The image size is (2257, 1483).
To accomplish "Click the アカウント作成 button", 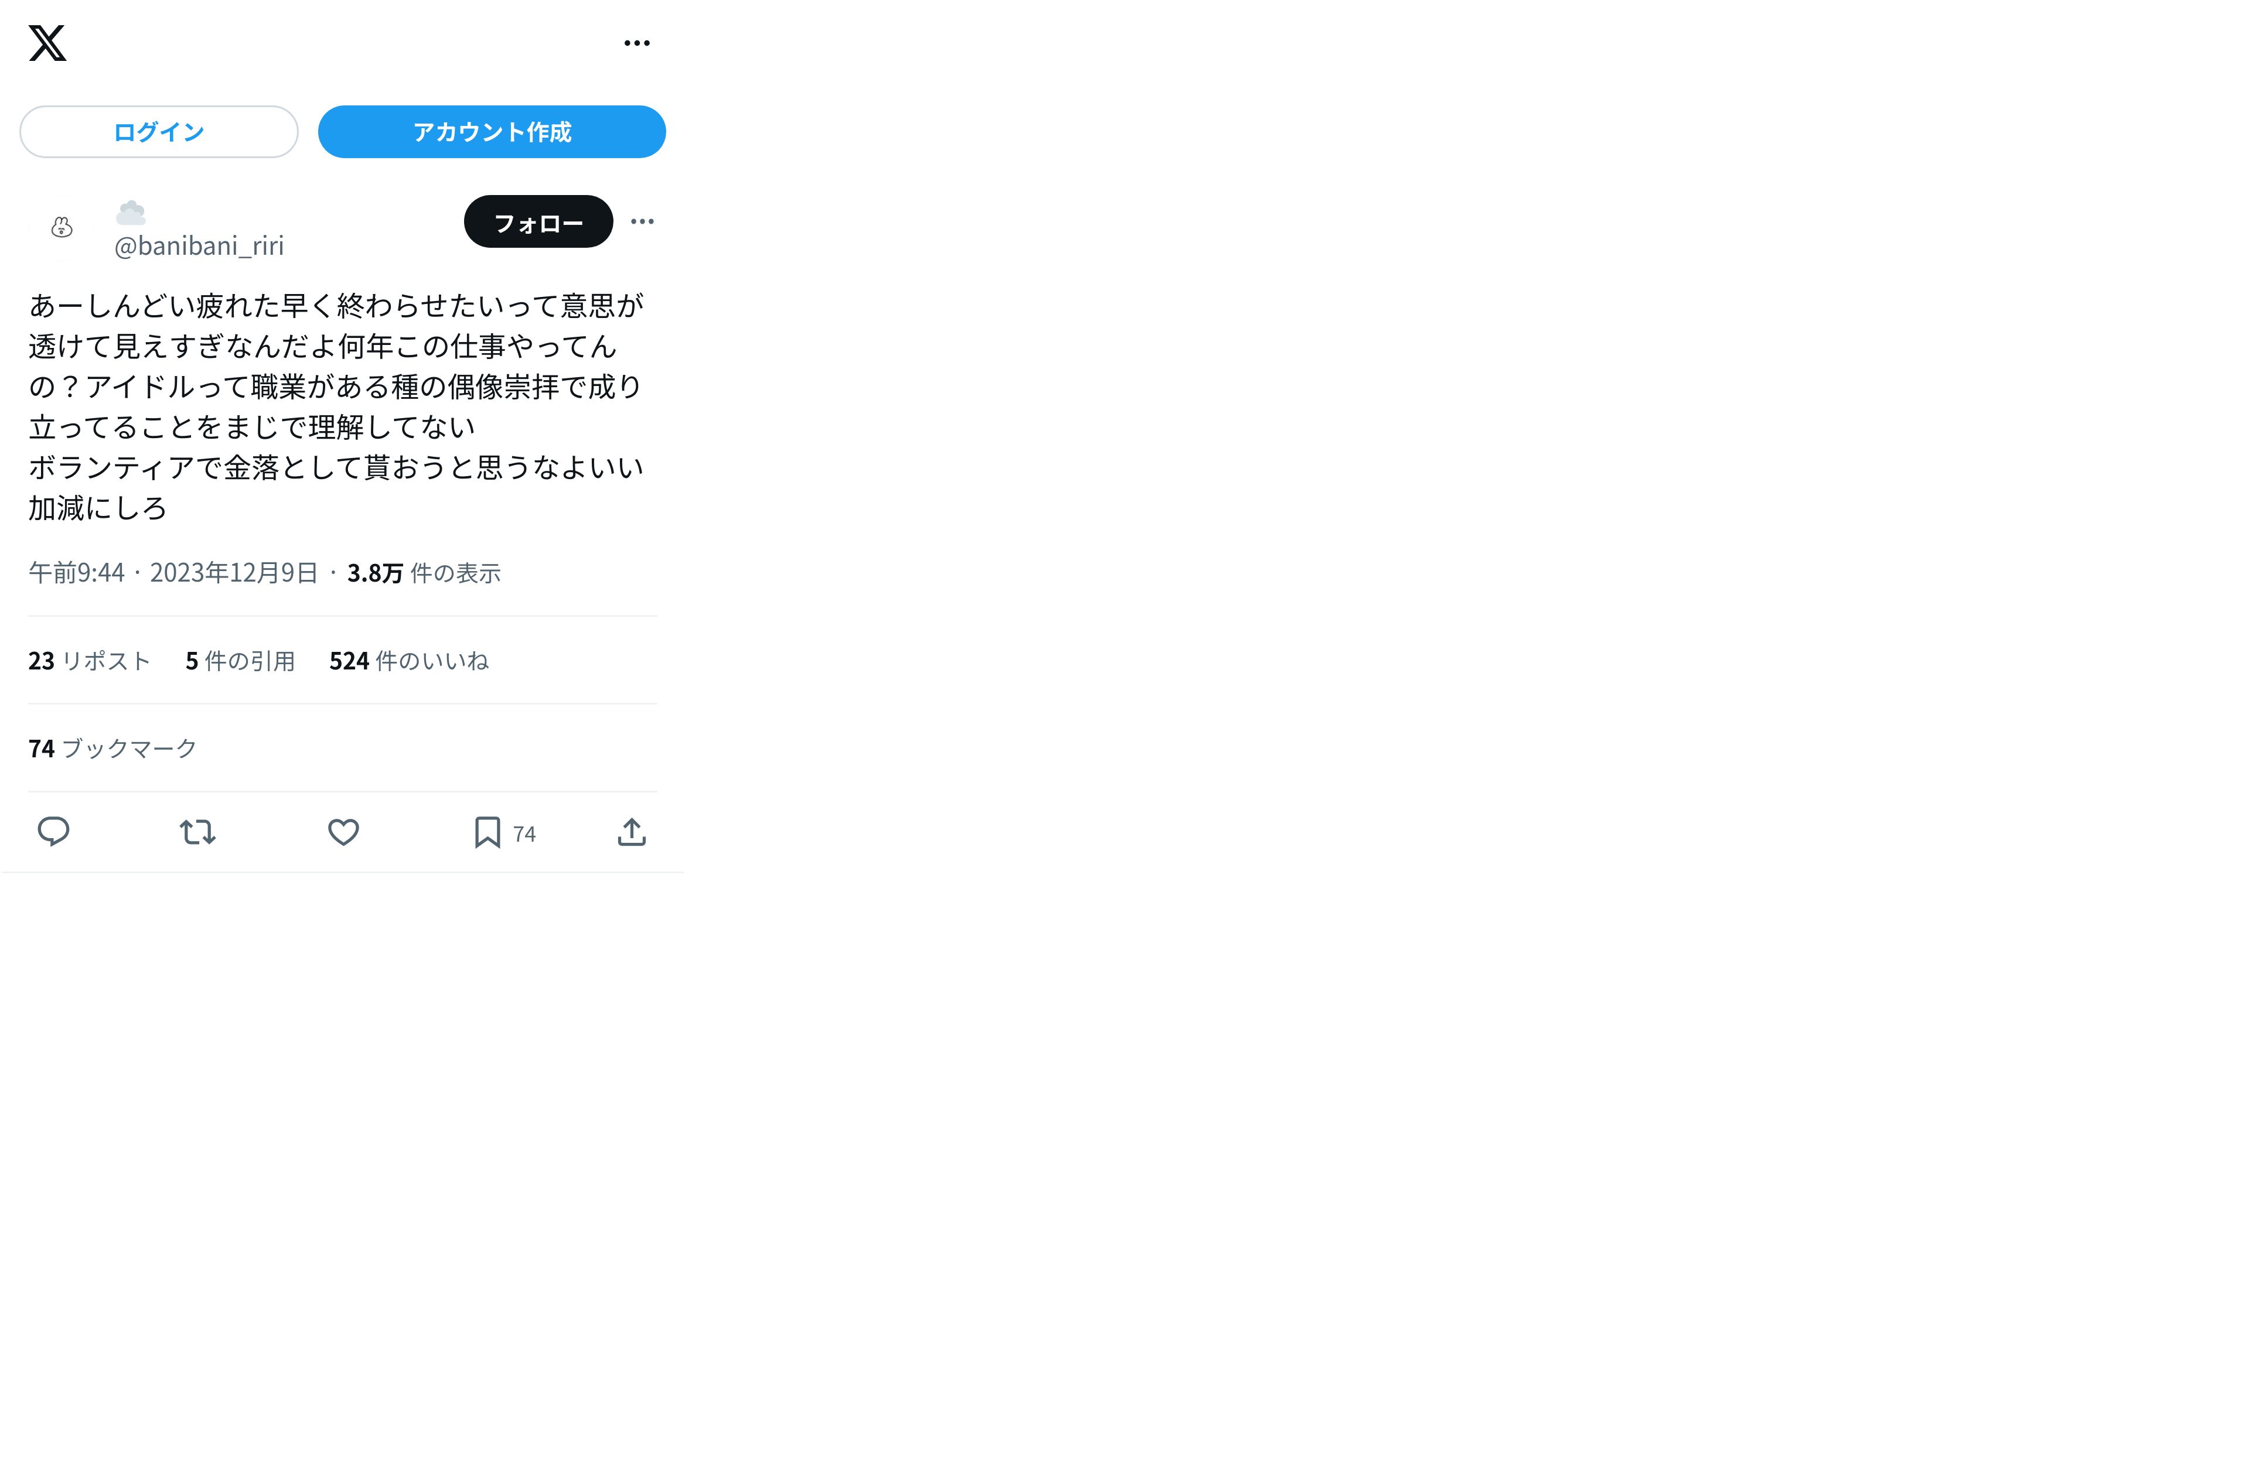I will coord(491,132).
